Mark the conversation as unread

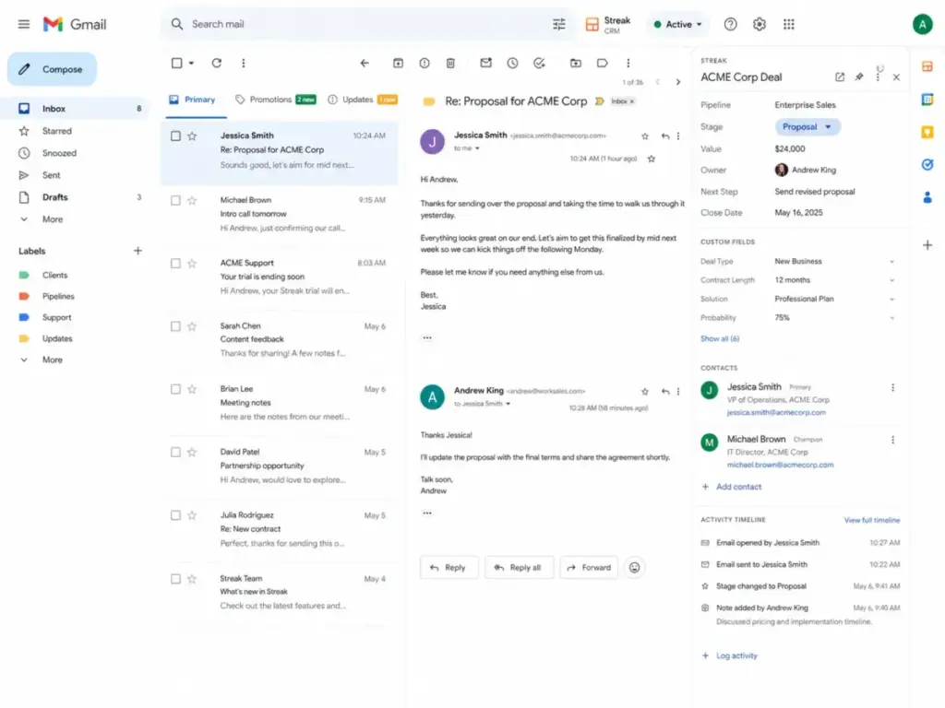(x=485, y=63)
